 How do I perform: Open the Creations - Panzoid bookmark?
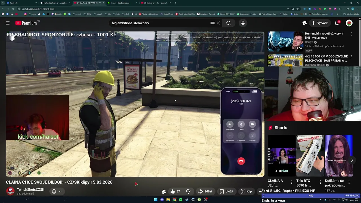coord(206,14)
